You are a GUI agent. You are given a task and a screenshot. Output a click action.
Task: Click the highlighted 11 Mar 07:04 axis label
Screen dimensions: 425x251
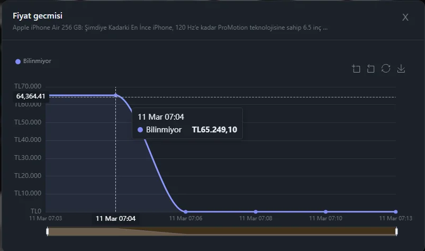pyautogui.click(x=115, y=218)
